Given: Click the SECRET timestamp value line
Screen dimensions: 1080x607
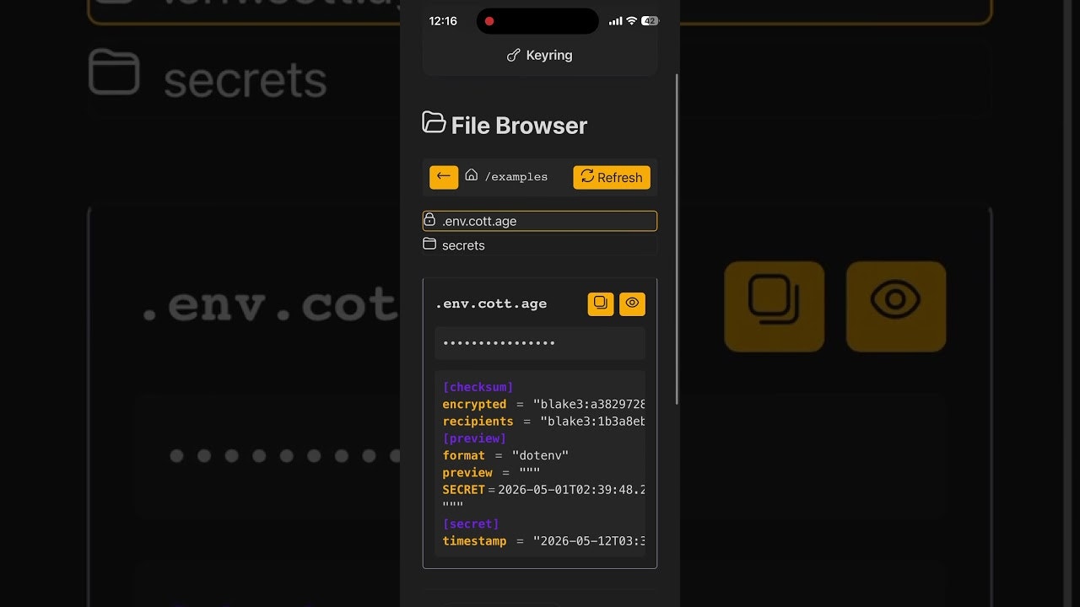Looking at the screenshot, I should (x=543, y=490).
